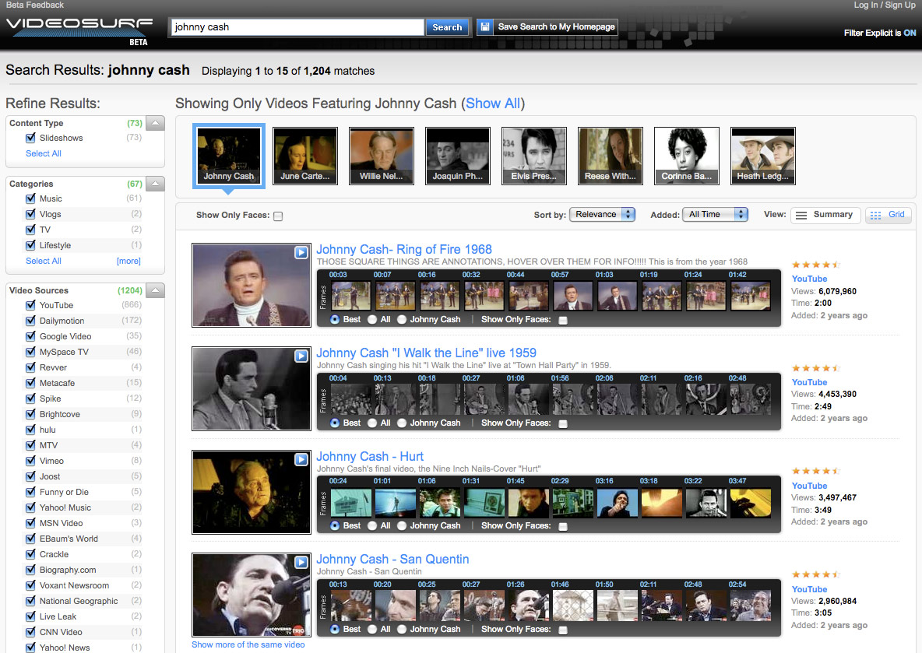The width and height of the screenshot is (922, 653).
Task: Click Select All under Categories
Action: pos(44,261)
